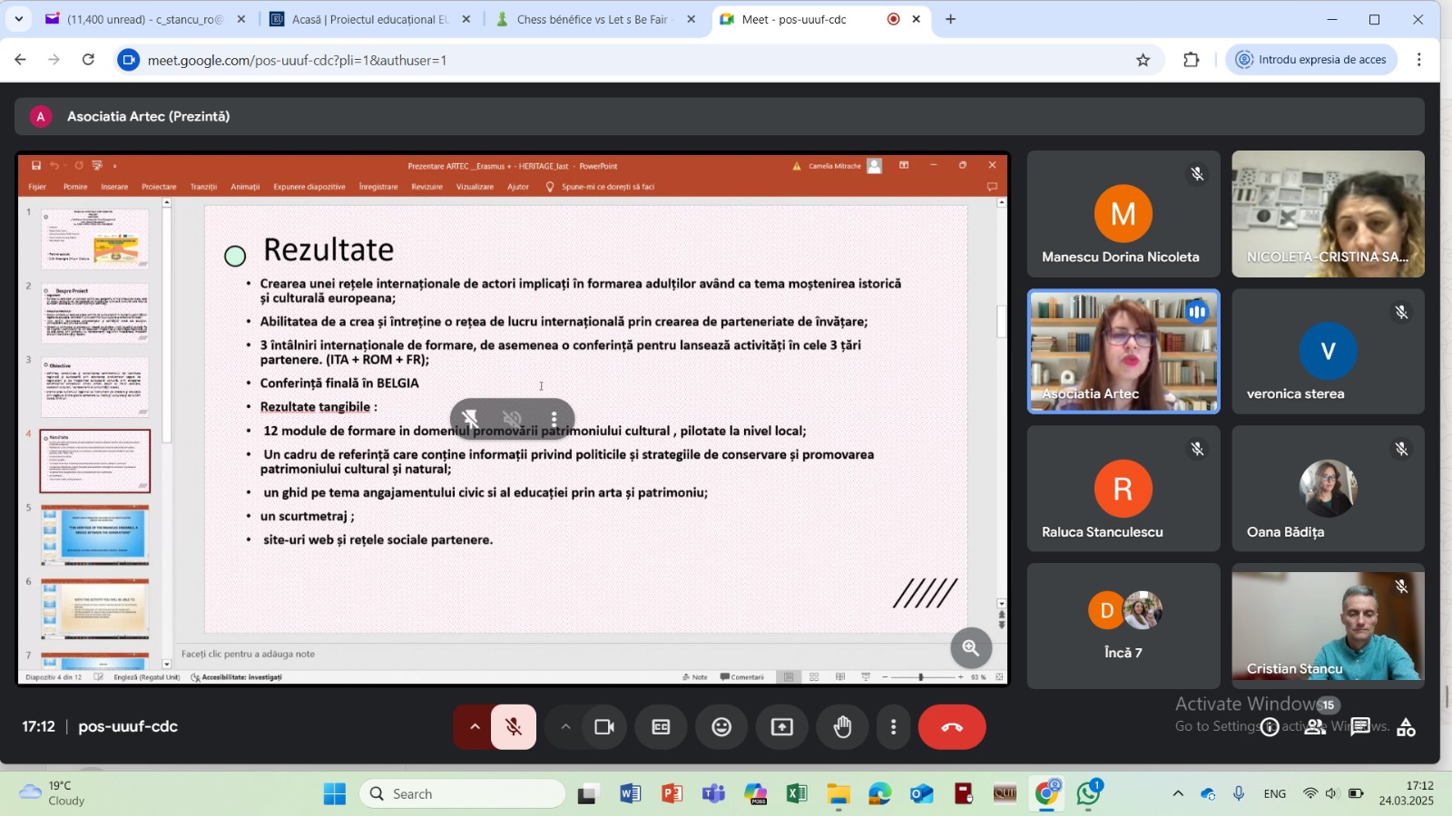1452x816 pixels.
Task: Switch to the Chess bénéfice browser tab
Action: (592, 19)
